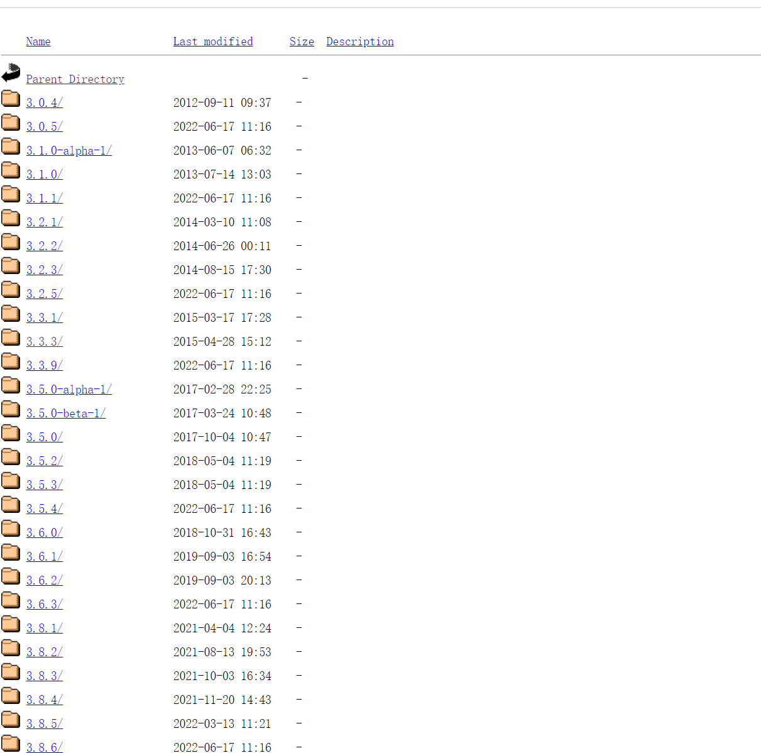Open the 3.3.3/ directory link
This screenshot has height=753, width=761.
tap(45, 341)
